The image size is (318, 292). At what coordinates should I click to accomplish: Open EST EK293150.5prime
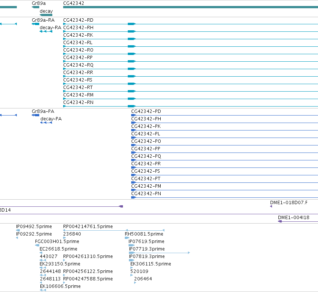(60, 264)
